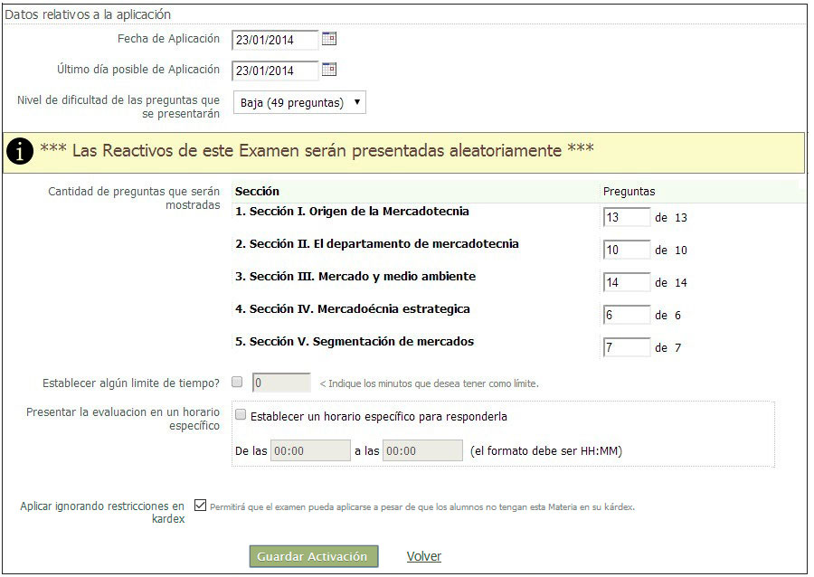Click the 'a las' end time field
Screen dimensions: 814x577
[x=422, y=450]
